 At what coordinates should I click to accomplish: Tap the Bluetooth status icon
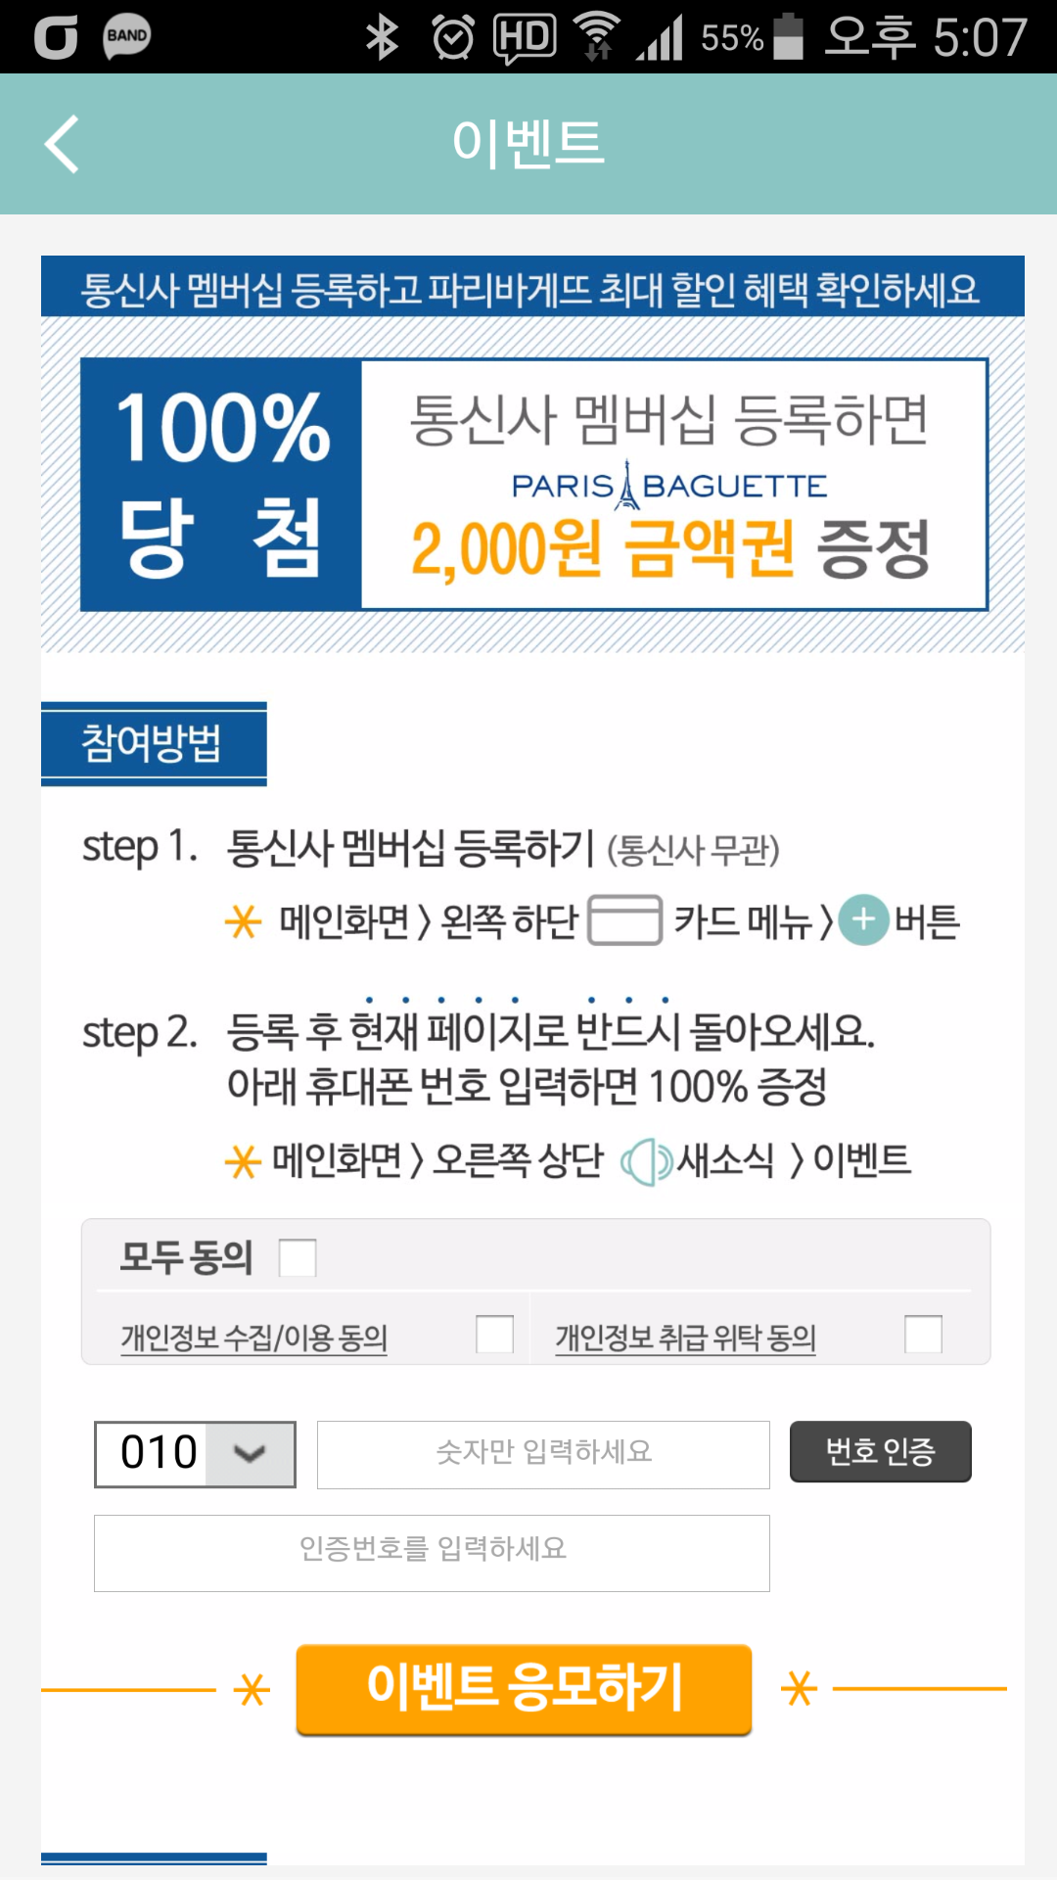382,38
